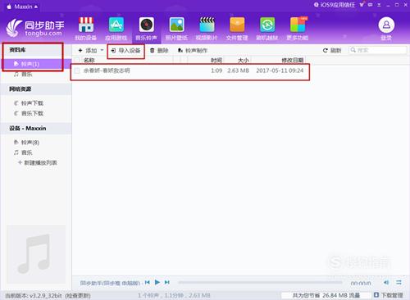Viewport: 410px width, 300px height.
Task: Collapse the 网络资源 network resources header
Action: tap(36, 89)
